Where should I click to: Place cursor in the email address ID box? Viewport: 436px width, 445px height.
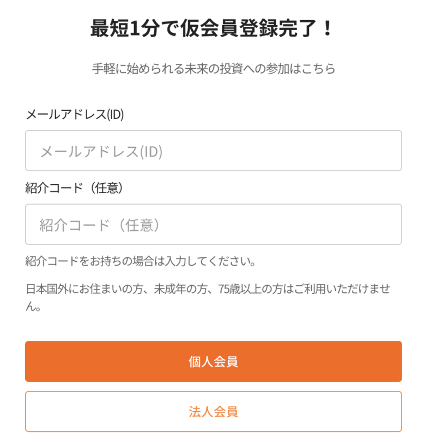click(213, 151)
